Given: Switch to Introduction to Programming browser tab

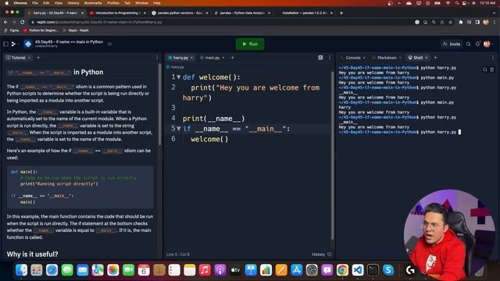Looking at the screenshot, I should tap(118, 12).
